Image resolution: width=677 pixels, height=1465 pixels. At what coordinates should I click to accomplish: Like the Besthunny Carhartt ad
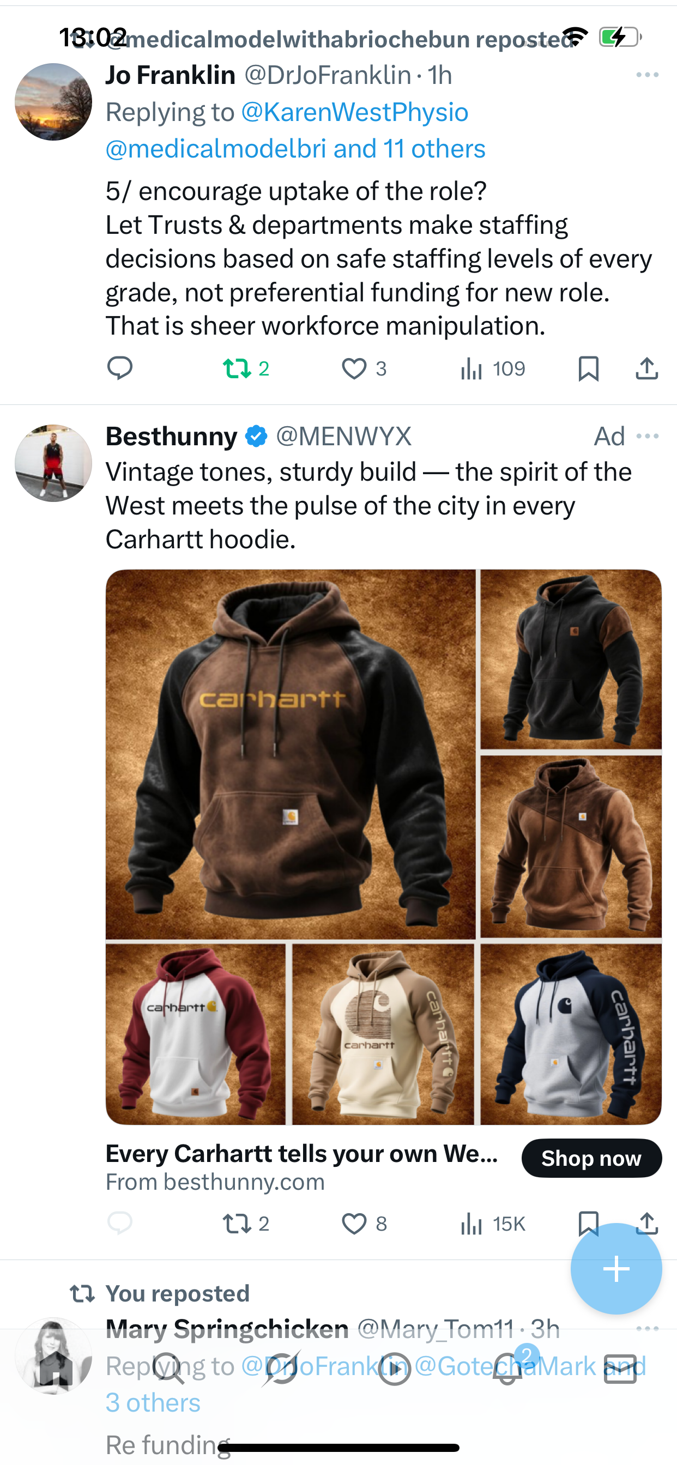(x=364, y=1224)
